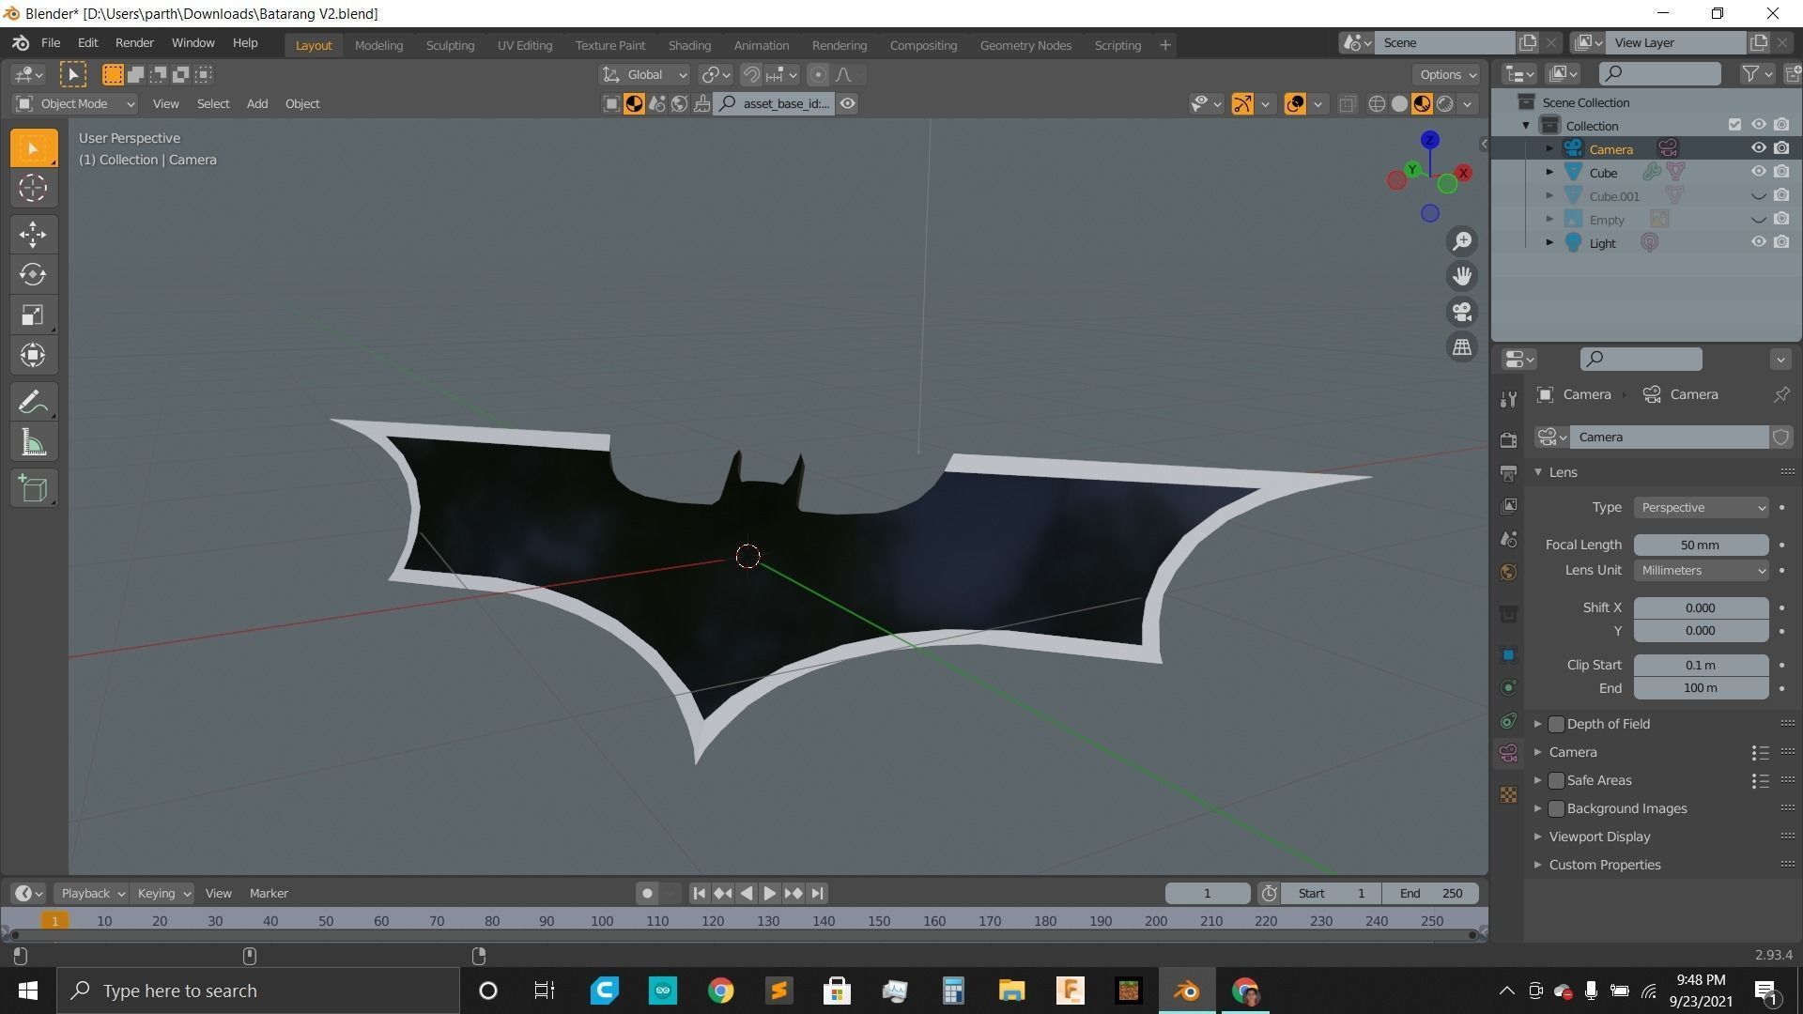1803x1014 pixels.
Task: Open Object Mode dropdown
Action: point(75,104)
